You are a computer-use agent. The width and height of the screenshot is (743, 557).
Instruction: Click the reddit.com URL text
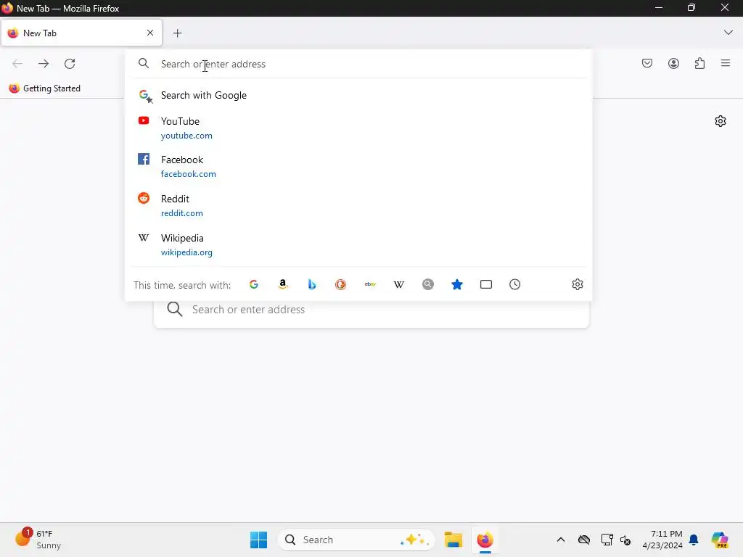click(x=182, y=213)
